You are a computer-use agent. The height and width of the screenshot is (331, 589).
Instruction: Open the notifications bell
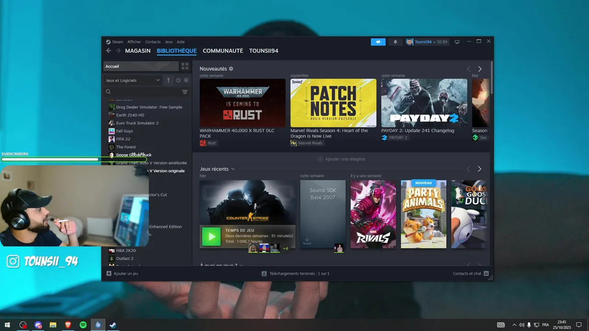(395, 42)
